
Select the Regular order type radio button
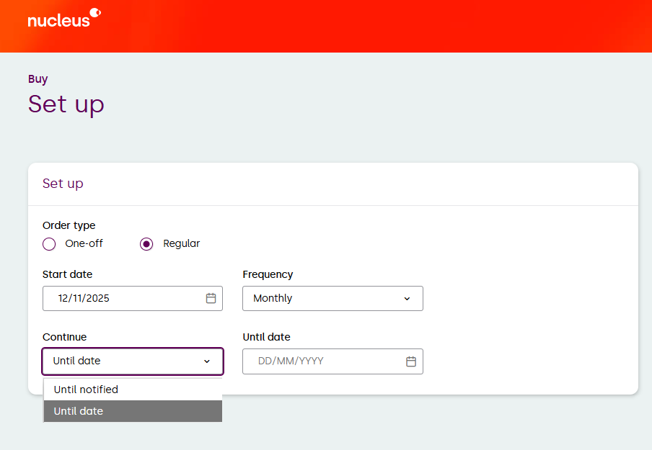tap(147, 244)
